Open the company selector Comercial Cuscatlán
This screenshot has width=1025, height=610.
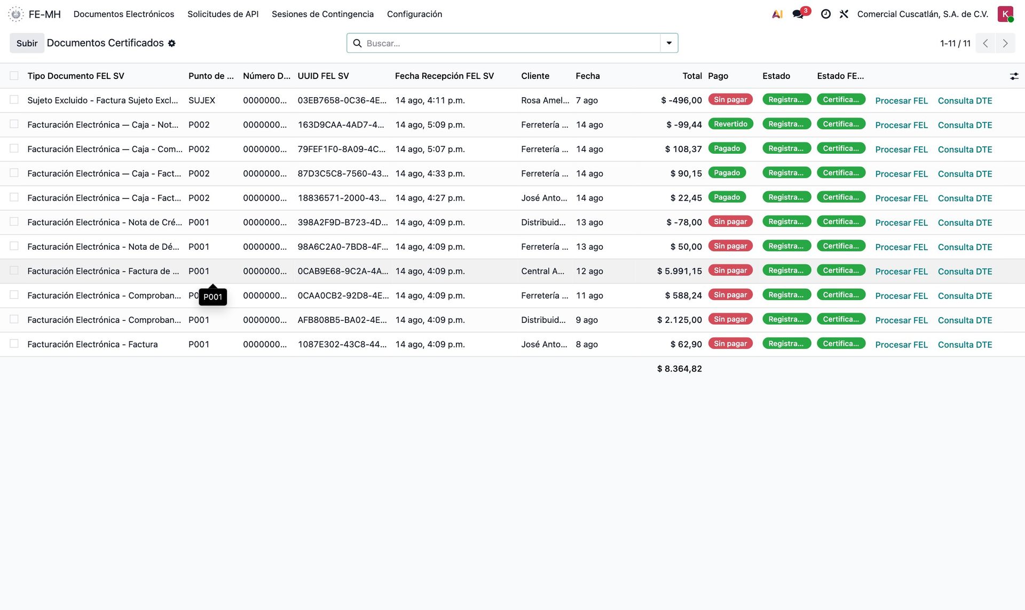pyautogui.click(x=922, y=14)
